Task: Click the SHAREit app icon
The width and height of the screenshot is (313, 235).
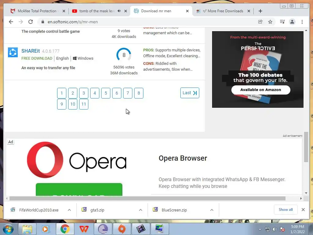Action: coord(13,52)
